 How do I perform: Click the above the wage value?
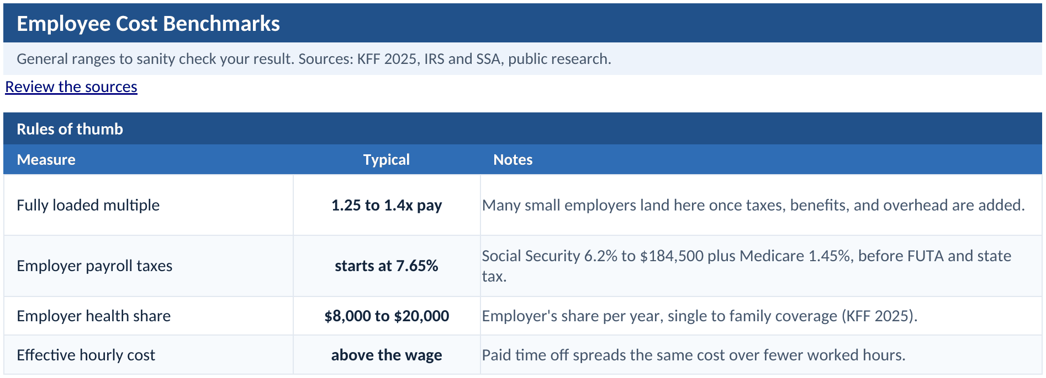pos(387,355)
